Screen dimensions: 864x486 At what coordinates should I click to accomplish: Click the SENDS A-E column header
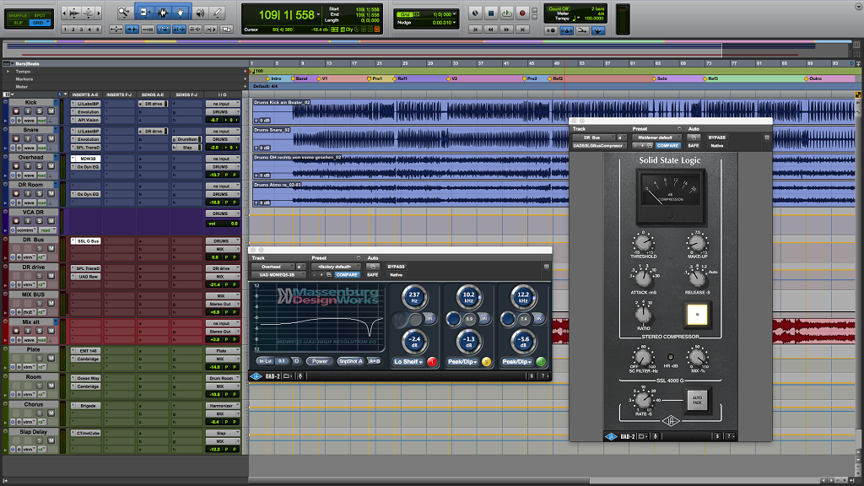tap(153, 94)
